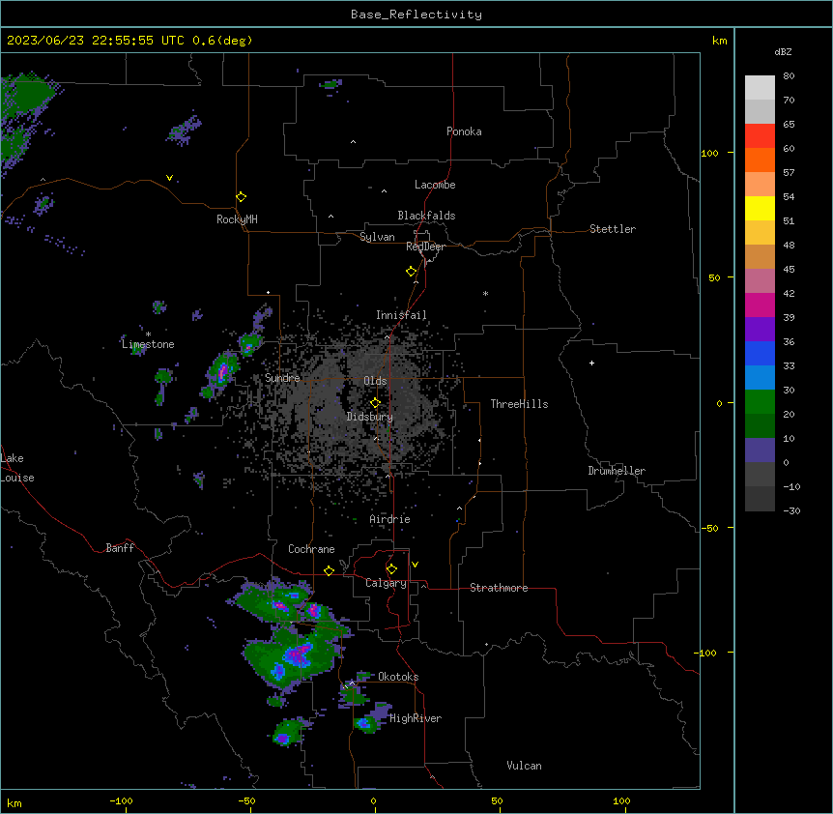Click the Base_Reflectivity title
This screenshot has height=814, width=833.
(x=416, y=15)
